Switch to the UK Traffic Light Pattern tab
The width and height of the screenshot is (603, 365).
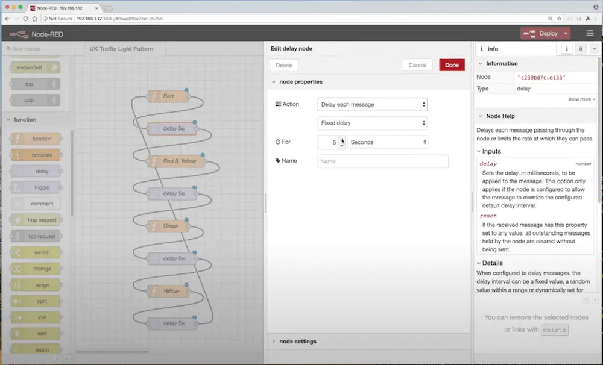pyautogui.click(x=121, y=49)
